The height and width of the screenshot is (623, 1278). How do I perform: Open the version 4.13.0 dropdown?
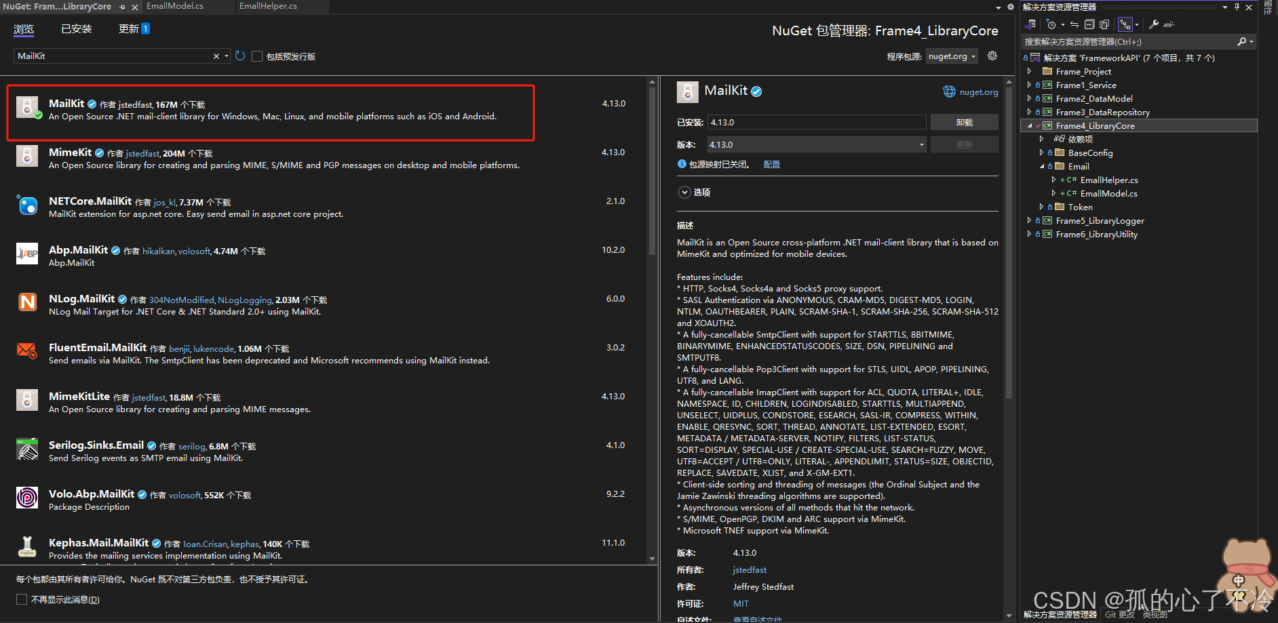click(x=817, y=144)
